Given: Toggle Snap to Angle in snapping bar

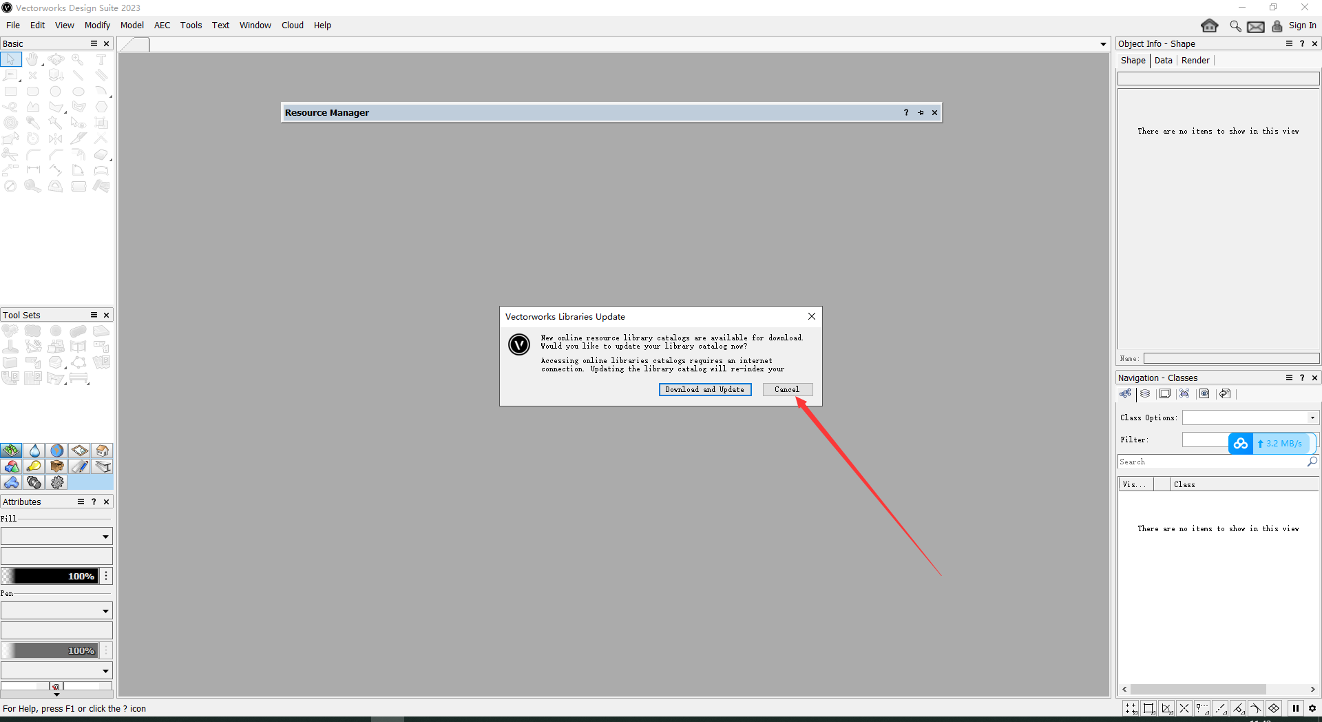Looking at the screenshot, I should point(1167,708).
